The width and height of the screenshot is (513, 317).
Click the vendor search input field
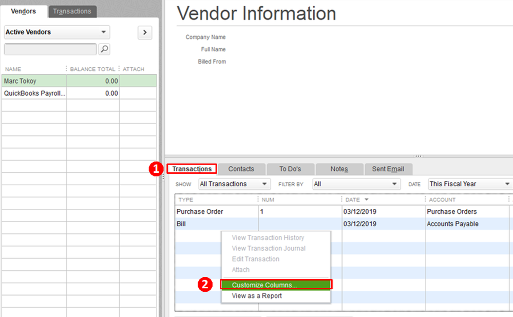click(x=50, y=49)
